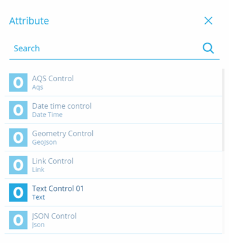
Task: Click the AQS Control attribute icon
Action: pos(18,82)
